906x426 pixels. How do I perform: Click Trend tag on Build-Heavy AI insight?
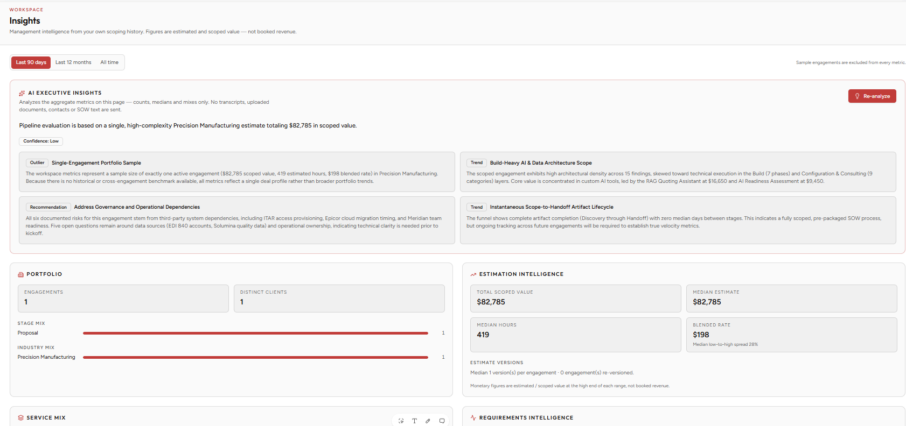(x=477, y=163)
